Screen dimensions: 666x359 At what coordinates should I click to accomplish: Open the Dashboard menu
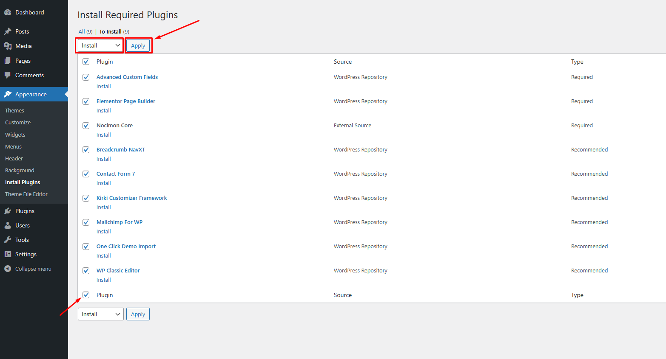[34, 12]
